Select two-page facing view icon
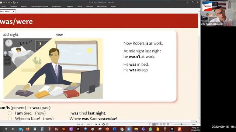Screen dimensions: 236x132 pos(157,124)
